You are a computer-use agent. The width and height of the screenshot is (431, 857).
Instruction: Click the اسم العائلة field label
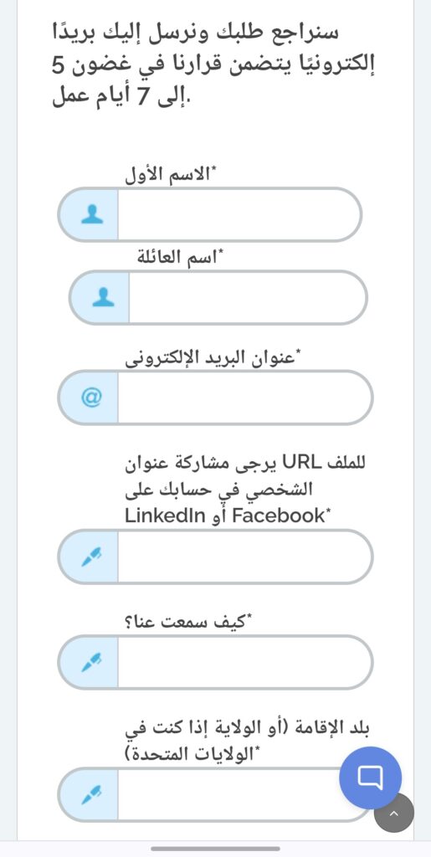[x=180, y=258]
